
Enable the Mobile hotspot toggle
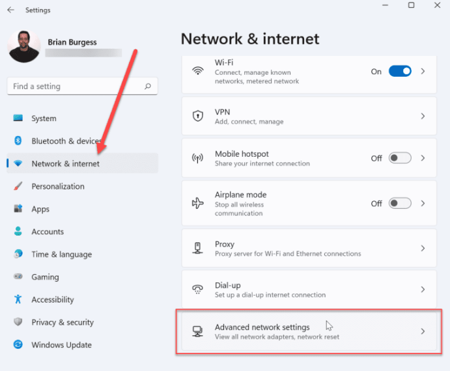point(400,158)
